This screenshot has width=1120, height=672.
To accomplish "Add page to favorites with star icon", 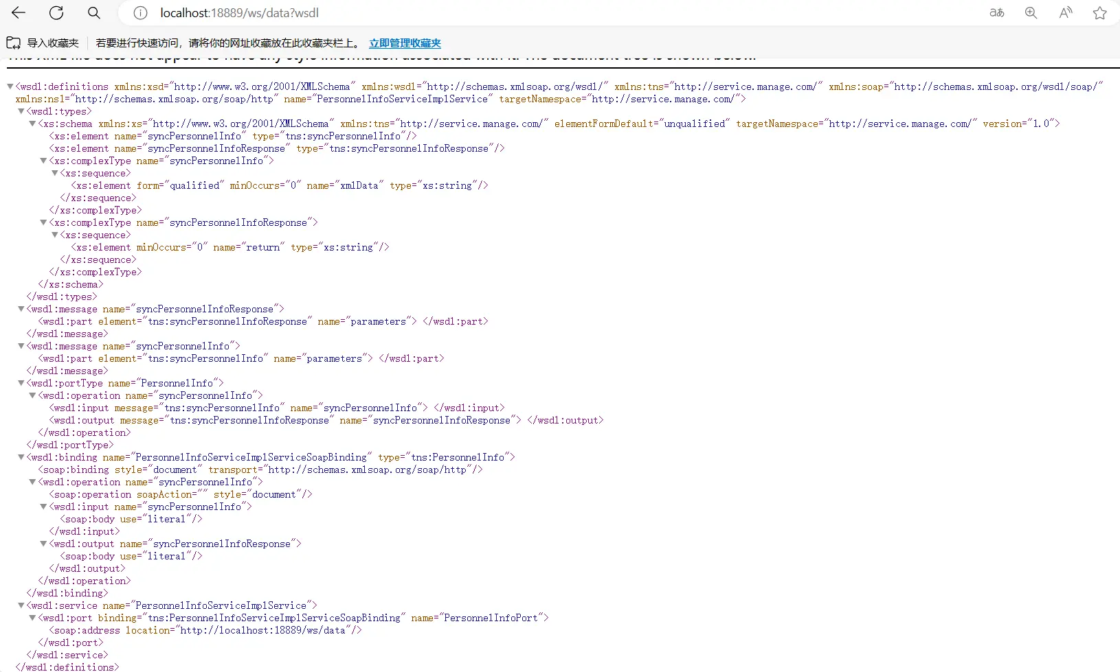I will coord(1100,12).
